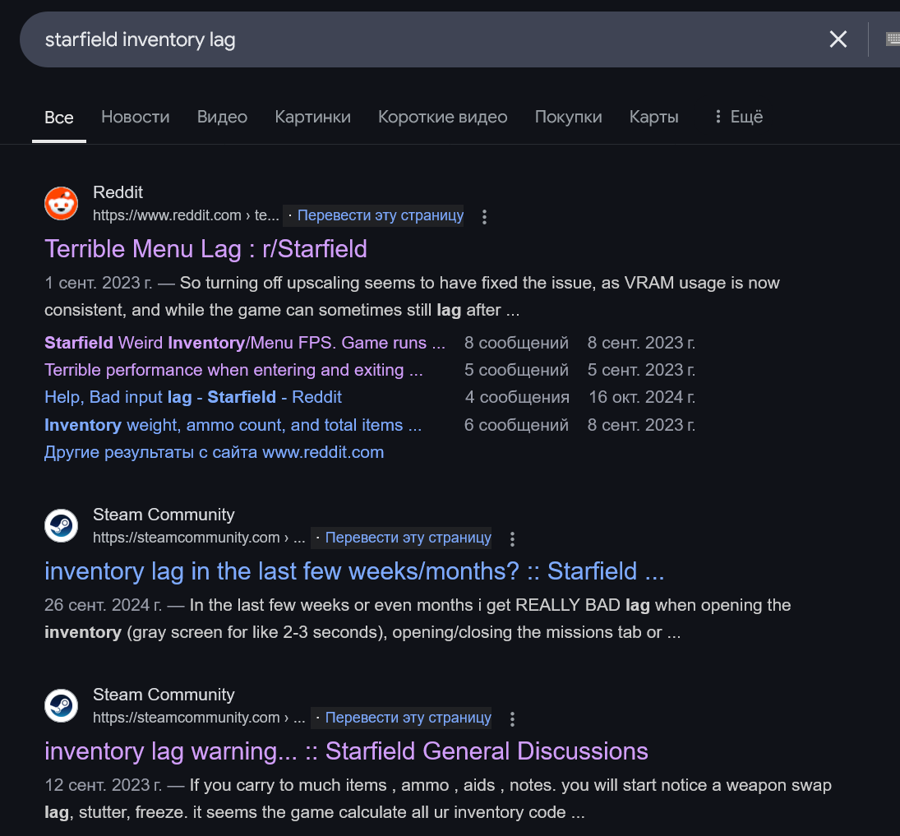Switch to the 'Картинки' tab

pyautogui.click(x=313, y=117)
